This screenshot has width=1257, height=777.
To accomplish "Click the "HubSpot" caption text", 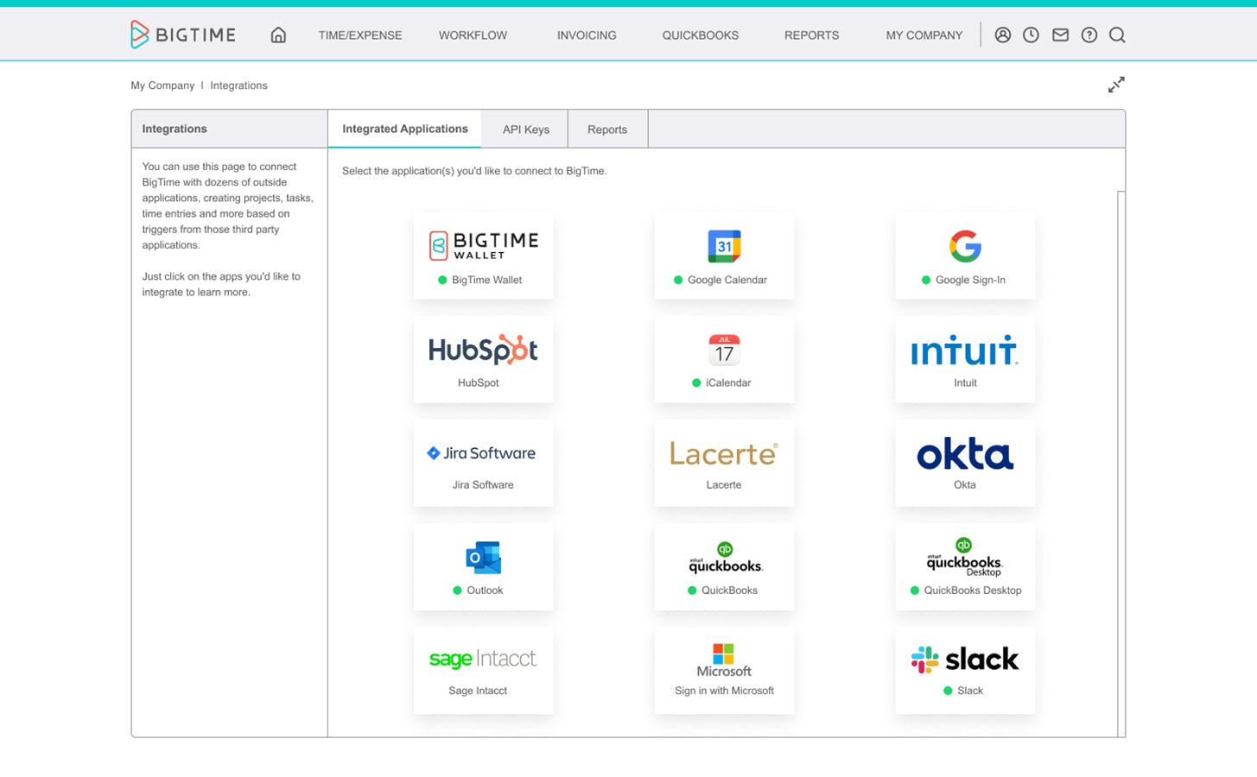I will click(x=479, y=382).
